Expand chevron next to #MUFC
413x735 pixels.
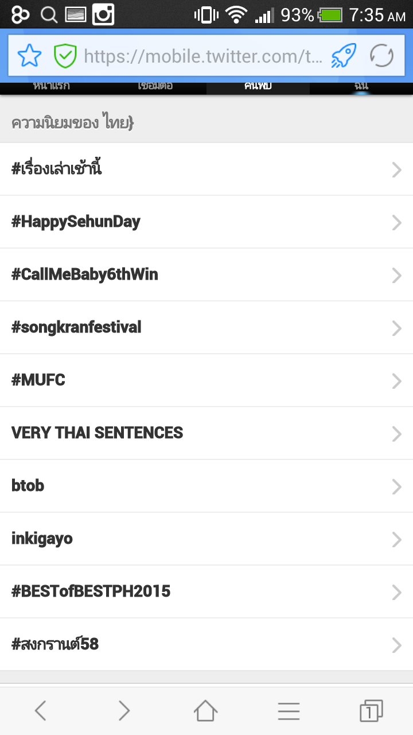click(x=396, y=381)
